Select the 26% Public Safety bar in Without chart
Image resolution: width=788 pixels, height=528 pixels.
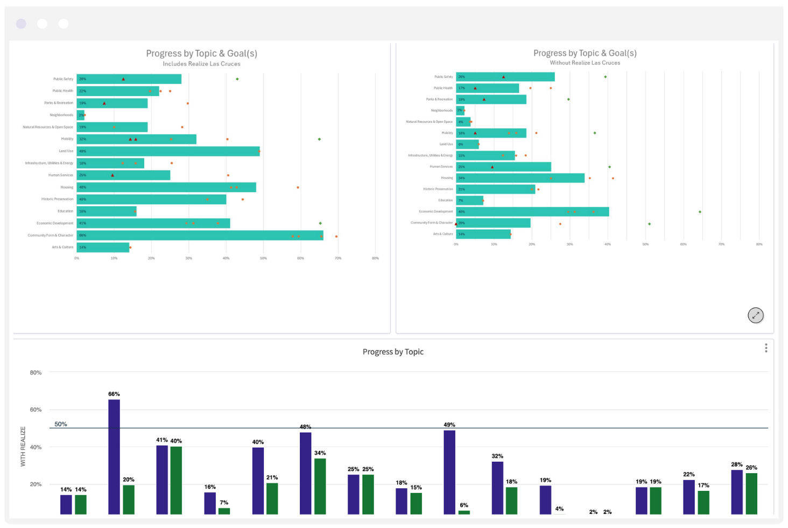point(505,77)
